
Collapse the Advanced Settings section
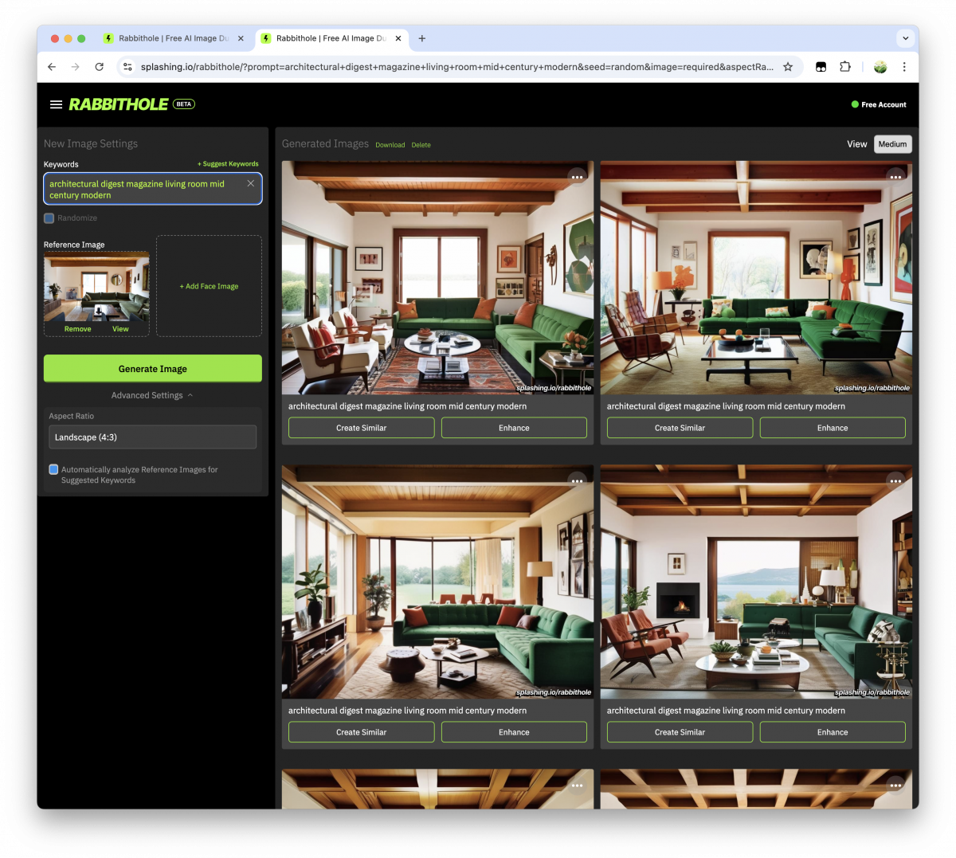pos(152,395)
